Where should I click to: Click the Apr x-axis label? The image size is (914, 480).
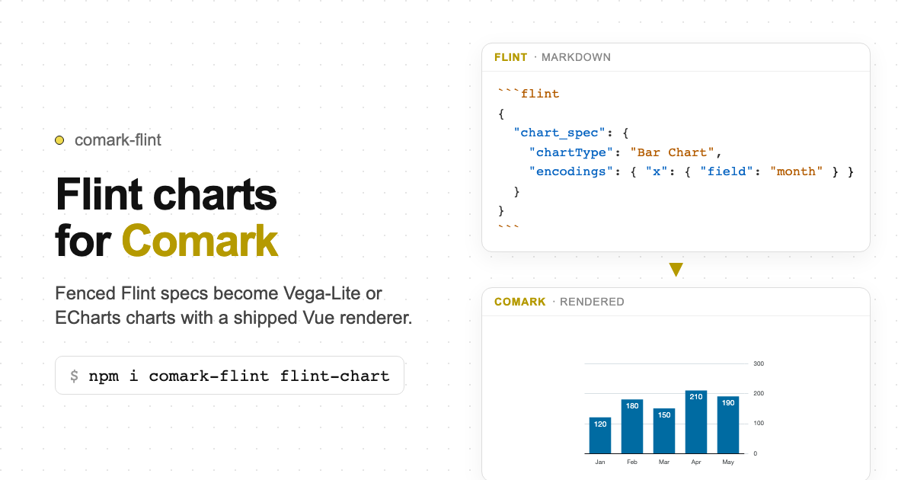(696, 462)
